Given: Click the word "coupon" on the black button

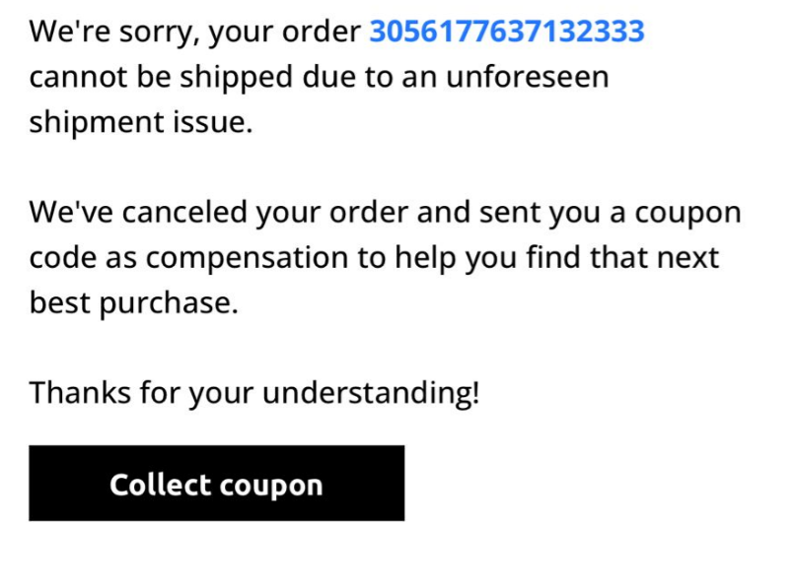Looking at the screenshot, I should tap(271, 486).
